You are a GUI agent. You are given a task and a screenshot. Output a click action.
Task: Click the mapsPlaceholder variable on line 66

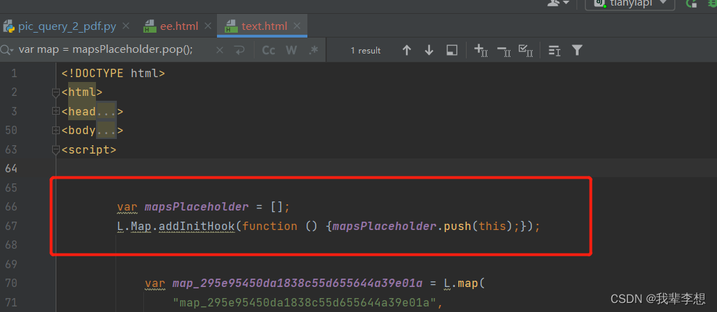(197, 207)
